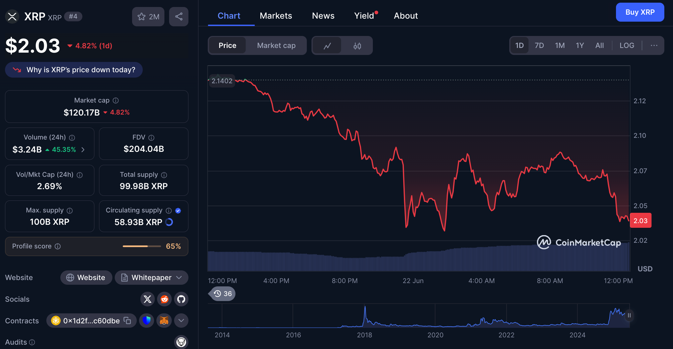Open XRP's X (Twitter) social link
This screenshot has height=349, width=673.
point(147,299)
